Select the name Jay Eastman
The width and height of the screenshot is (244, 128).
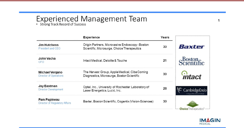48,86
